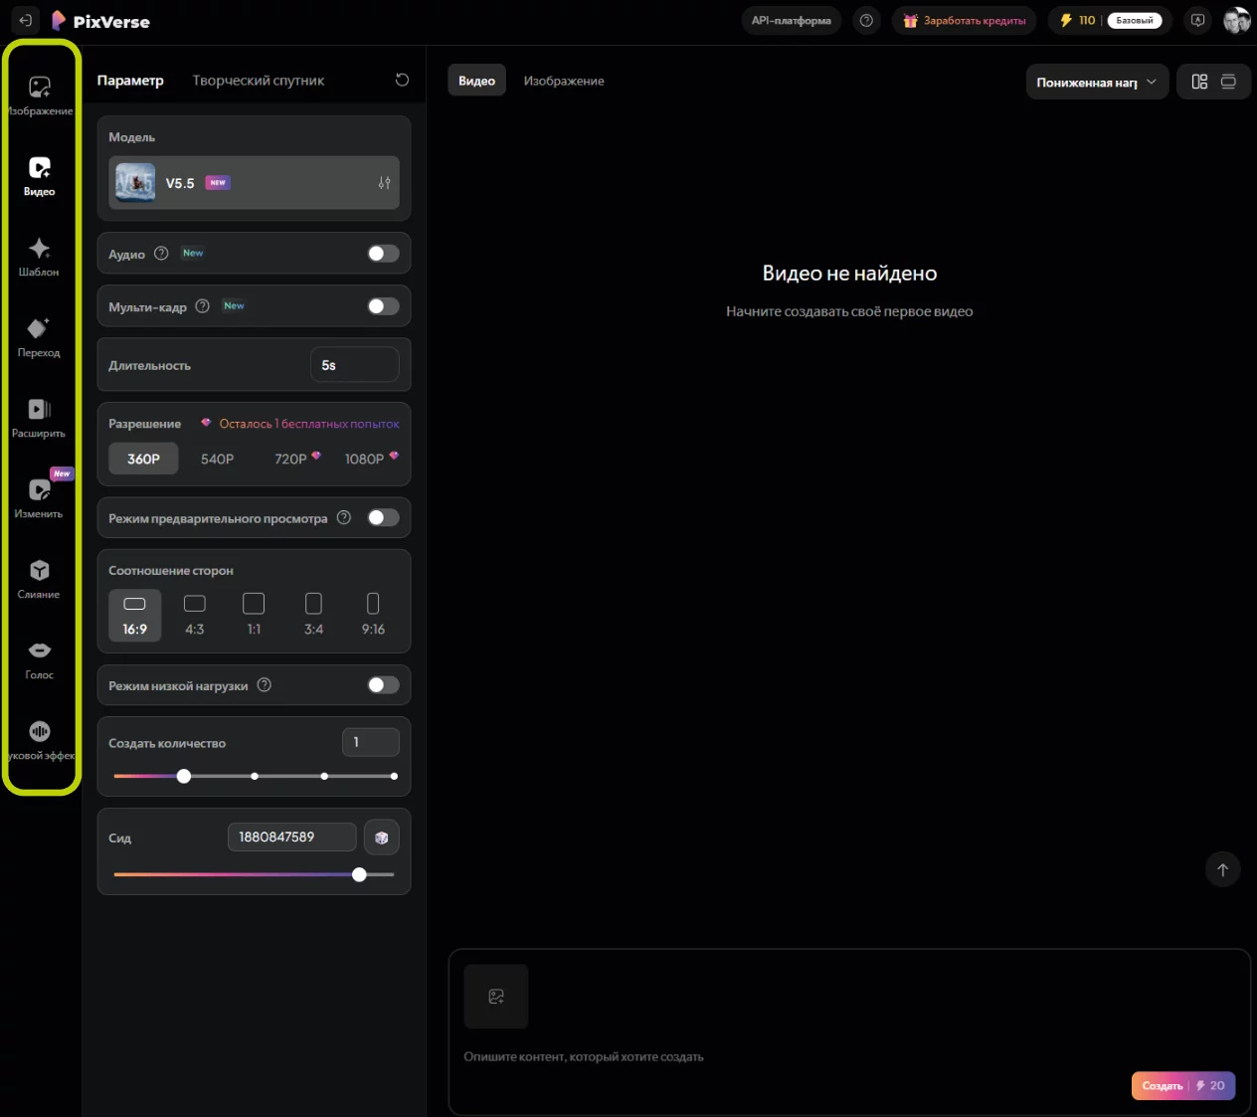Viewport: 1257px width, 1117px height.
Task: Randomize seed with the dice icon
Action: (x=381, y=838)
